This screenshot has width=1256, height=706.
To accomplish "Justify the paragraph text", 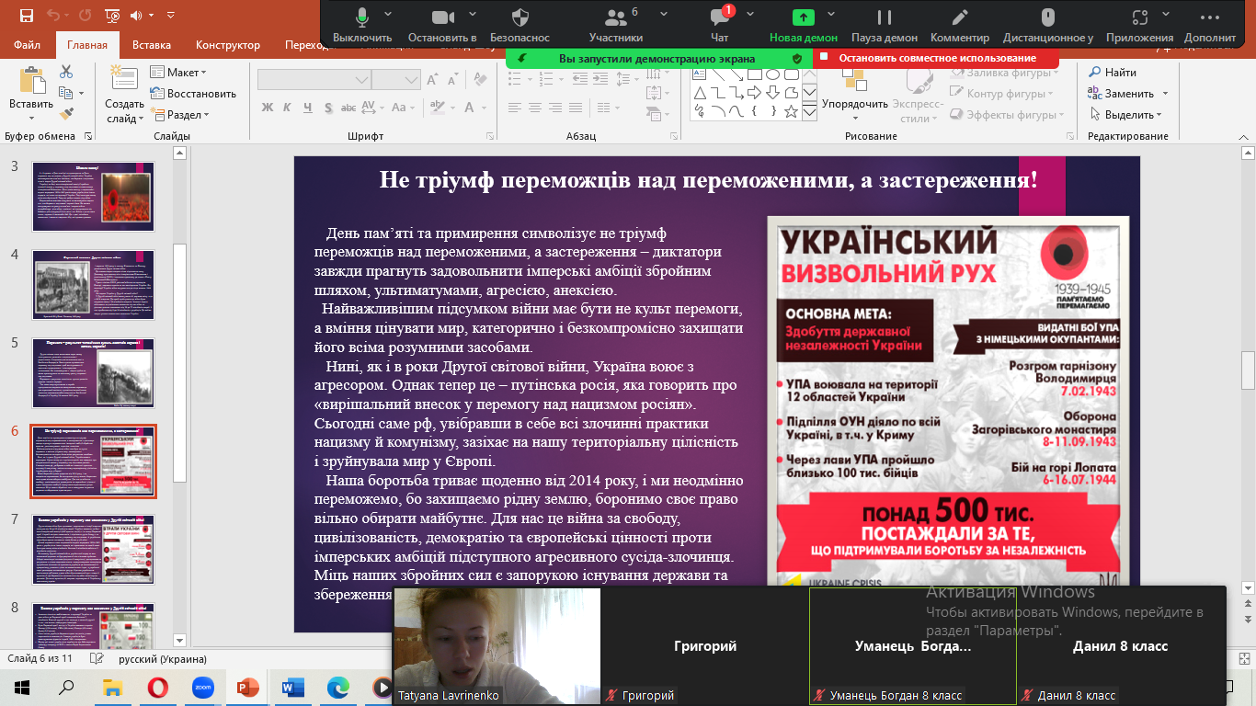I will [577, 108].
